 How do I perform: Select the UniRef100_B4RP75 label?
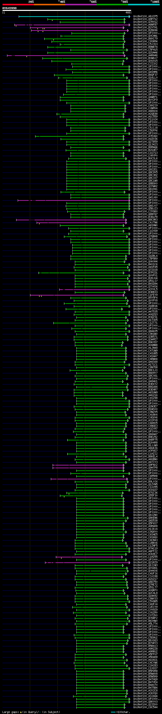[145, 440]
